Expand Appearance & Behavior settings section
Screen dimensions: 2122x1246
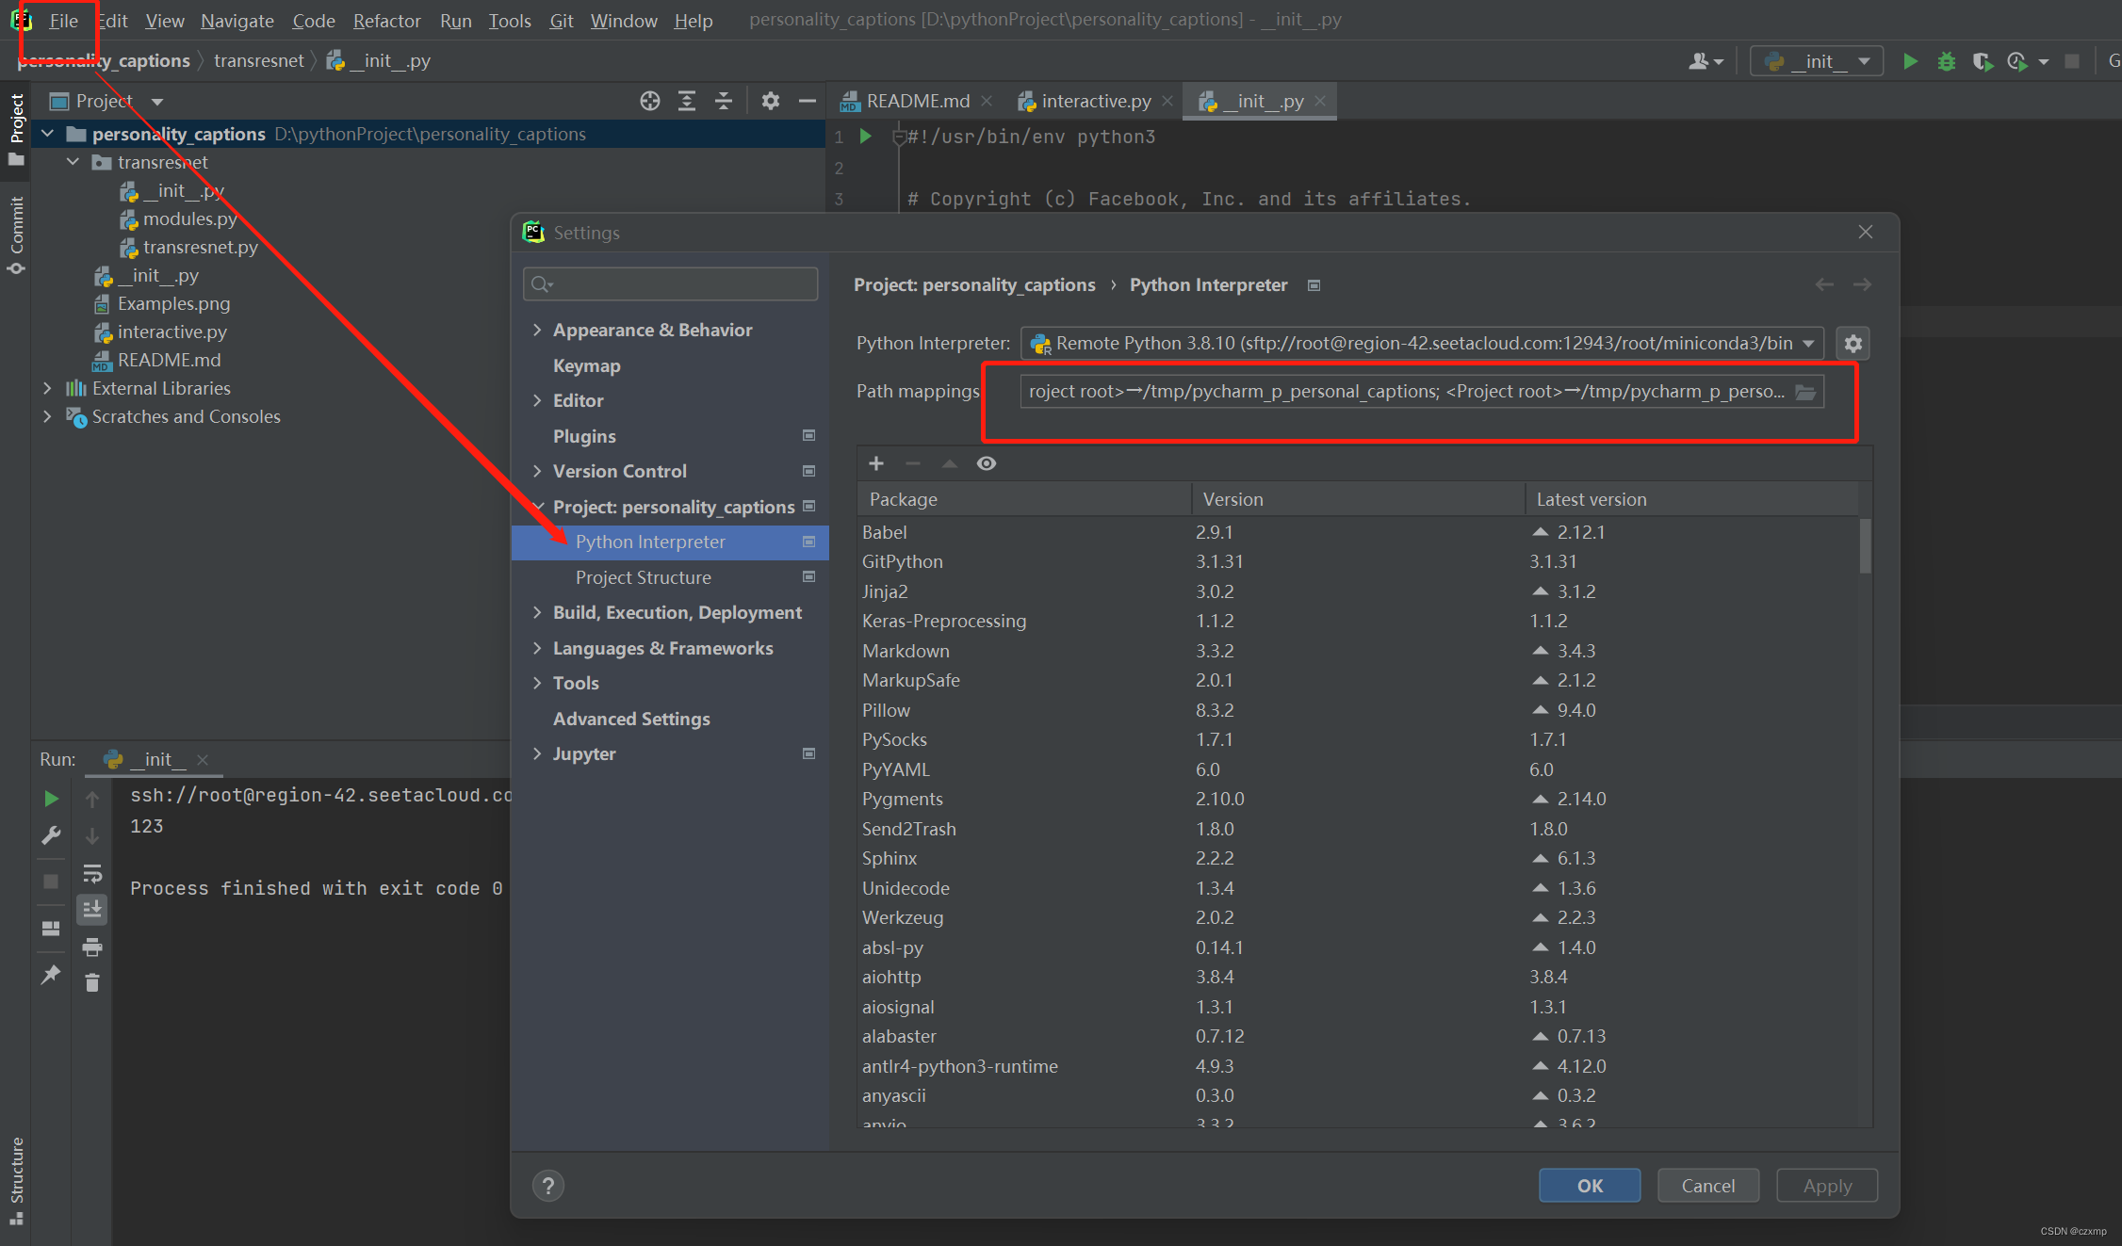(538, 330)
